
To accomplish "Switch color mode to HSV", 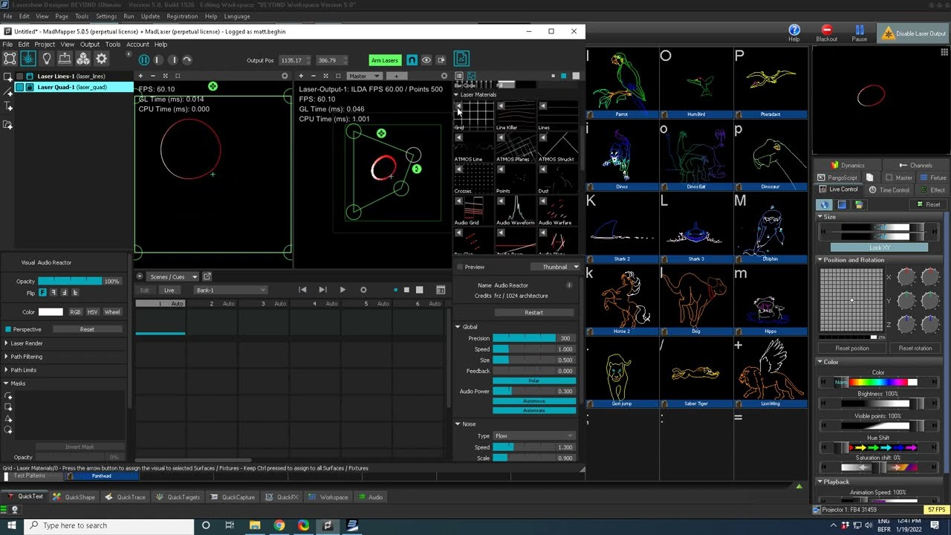I will coord(93,312).
